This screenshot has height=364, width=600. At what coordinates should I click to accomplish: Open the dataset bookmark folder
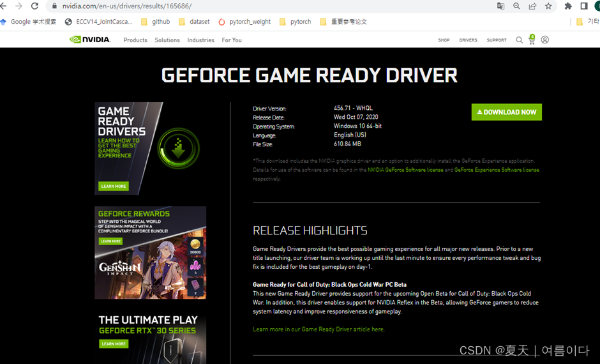[x=195, y=22]
